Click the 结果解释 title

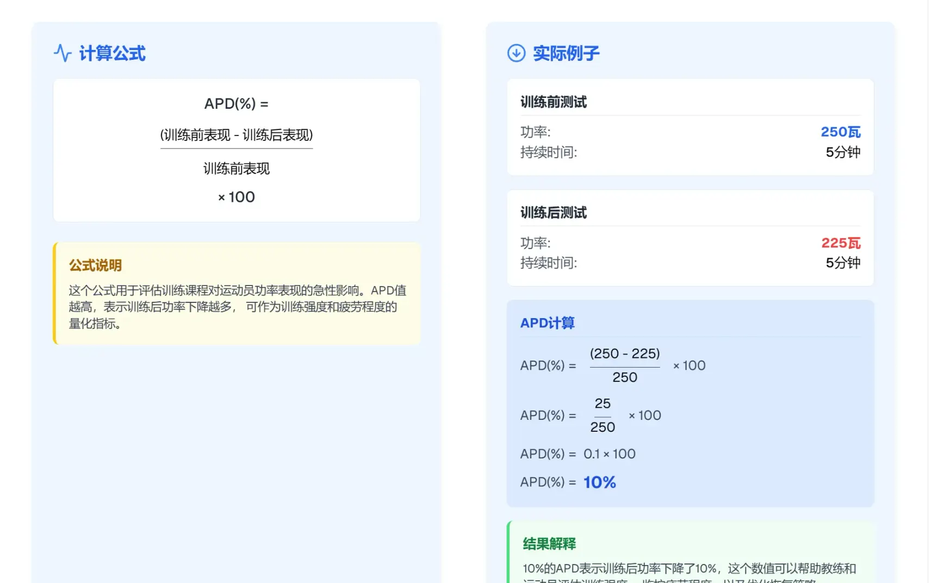pyautogui.click(x=549, y=544)
